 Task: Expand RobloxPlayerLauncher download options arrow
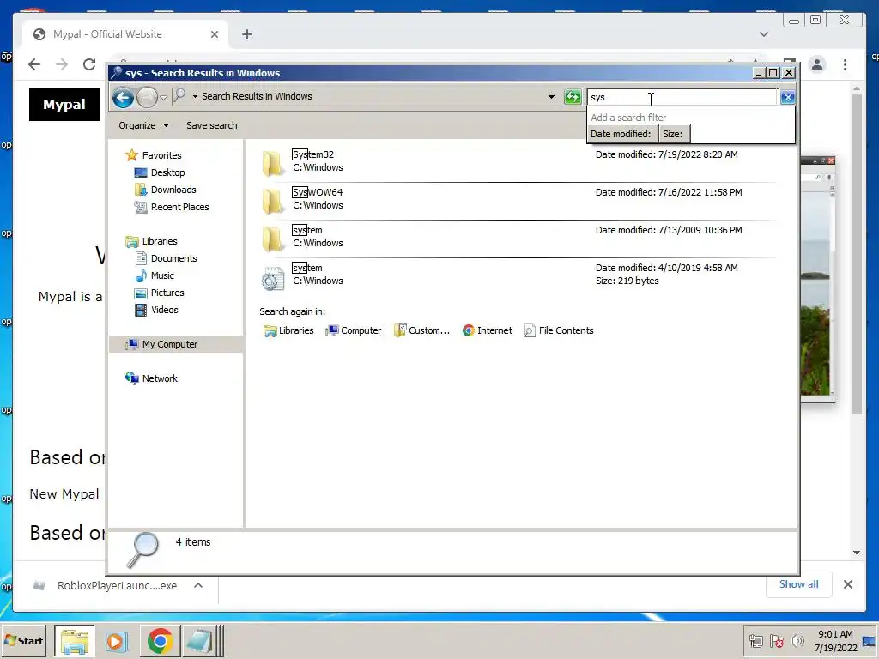pyautogui.click(x=198, y=585)
